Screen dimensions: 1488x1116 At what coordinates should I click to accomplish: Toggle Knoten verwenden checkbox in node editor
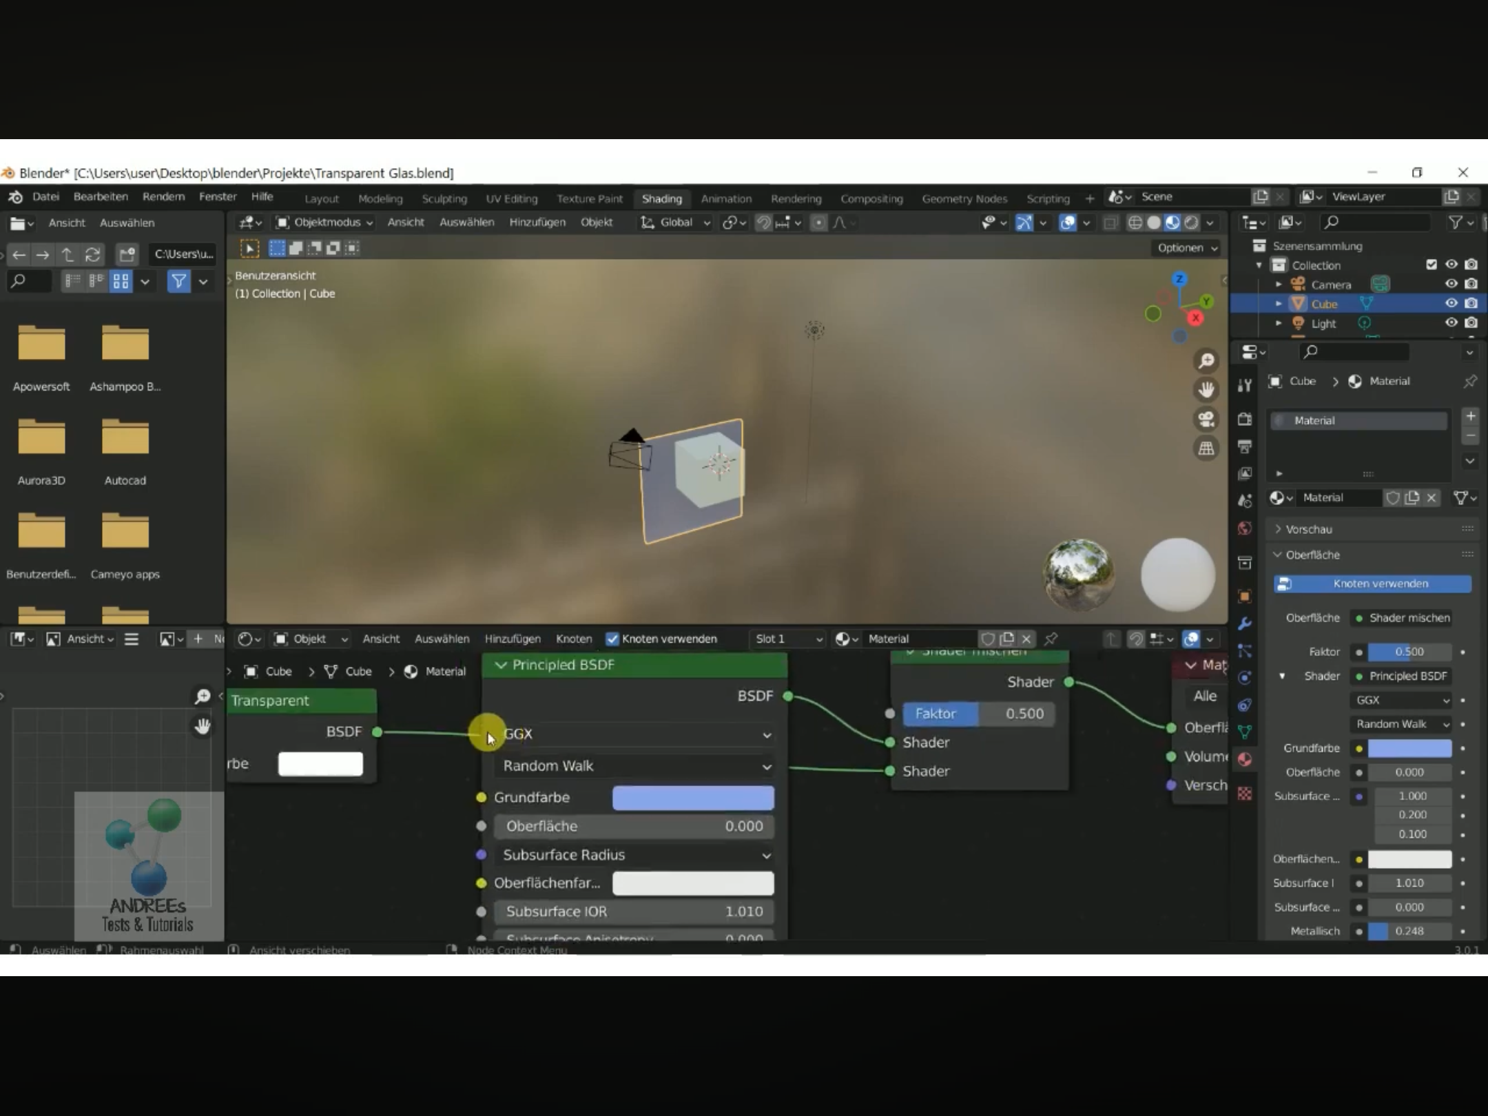point(612,639)
